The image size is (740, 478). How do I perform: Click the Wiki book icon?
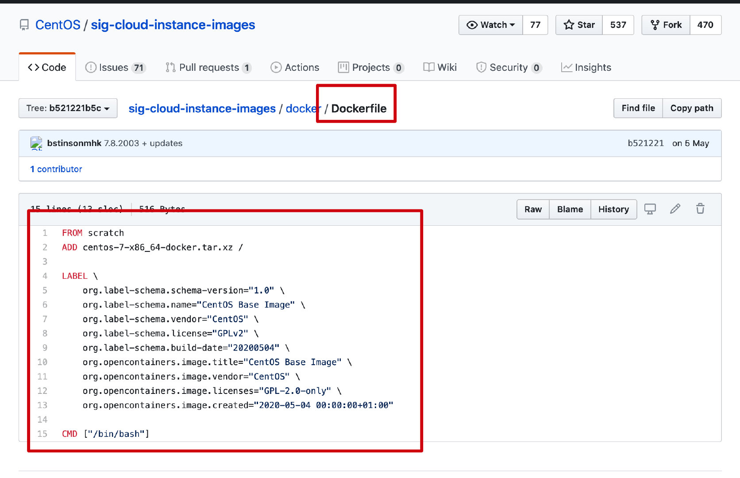(429, 67)
